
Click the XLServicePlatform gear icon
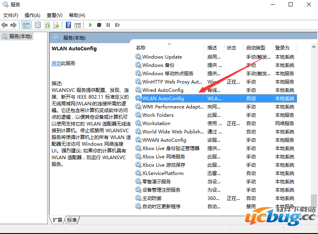pyautogui.click(x=138, y=173)
